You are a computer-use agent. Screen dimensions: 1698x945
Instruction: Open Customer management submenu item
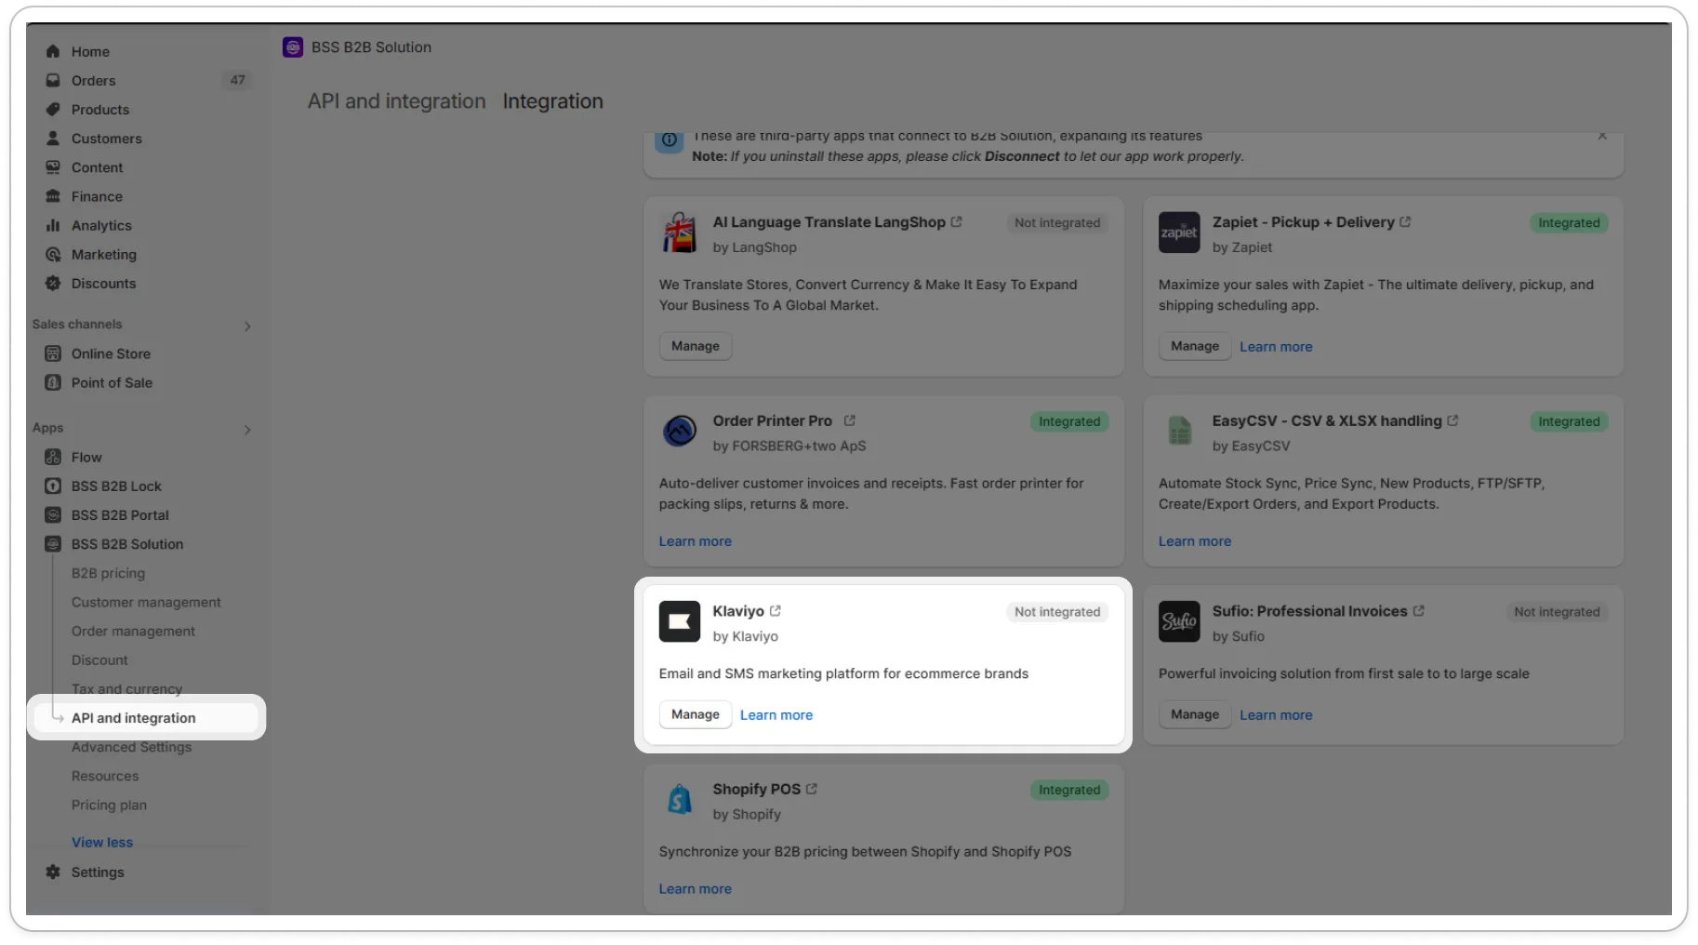tap(146, 602)
